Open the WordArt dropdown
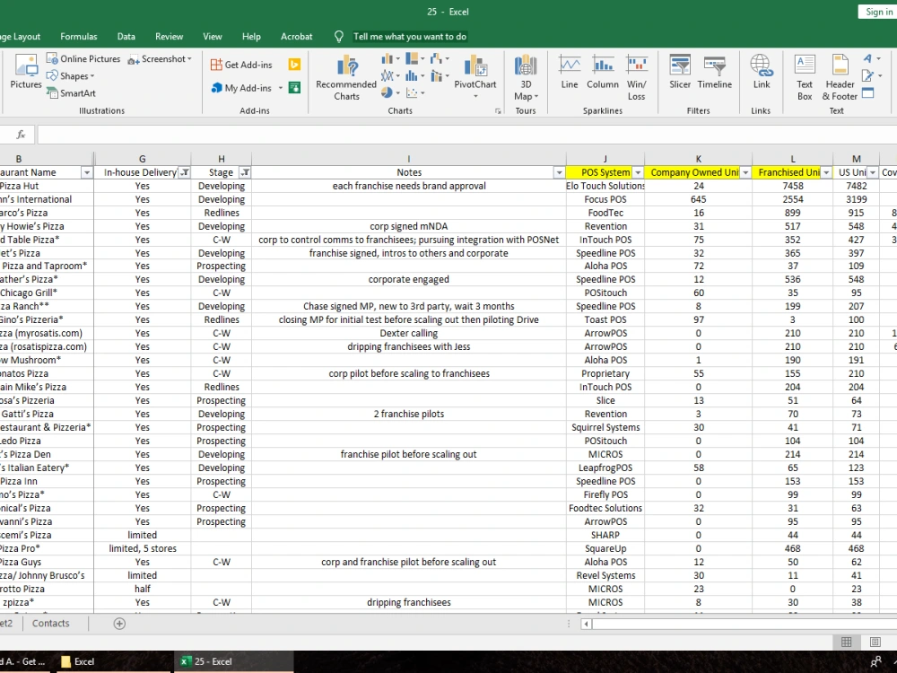Viewport: 897px width, 673px height. [x=872, y=58]
